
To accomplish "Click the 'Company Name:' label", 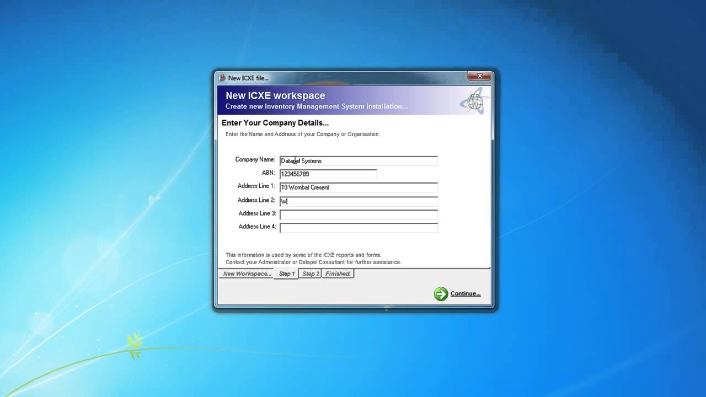I will click(255, 160).
